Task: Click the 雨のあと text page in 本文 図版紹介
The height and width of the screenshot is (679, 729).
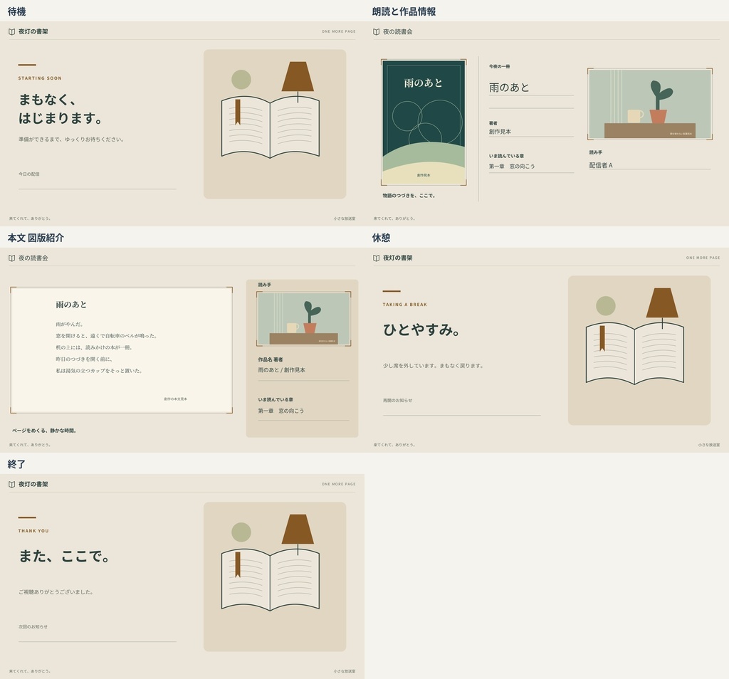Action: click(x=121, y=350)
